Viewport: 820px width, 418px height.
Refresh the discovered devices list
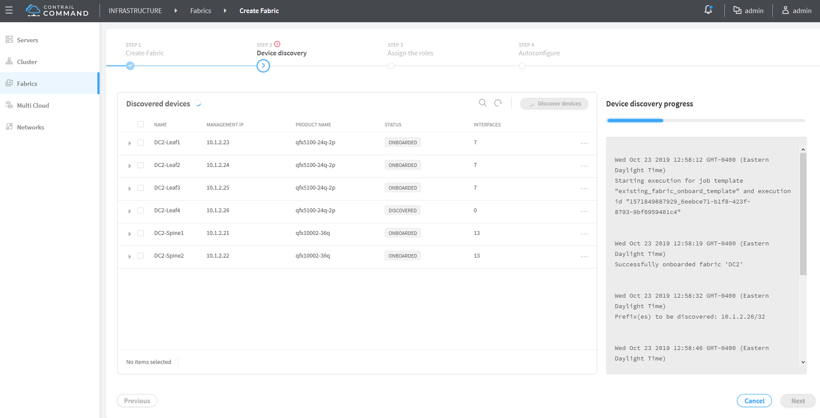click(498, 103)
